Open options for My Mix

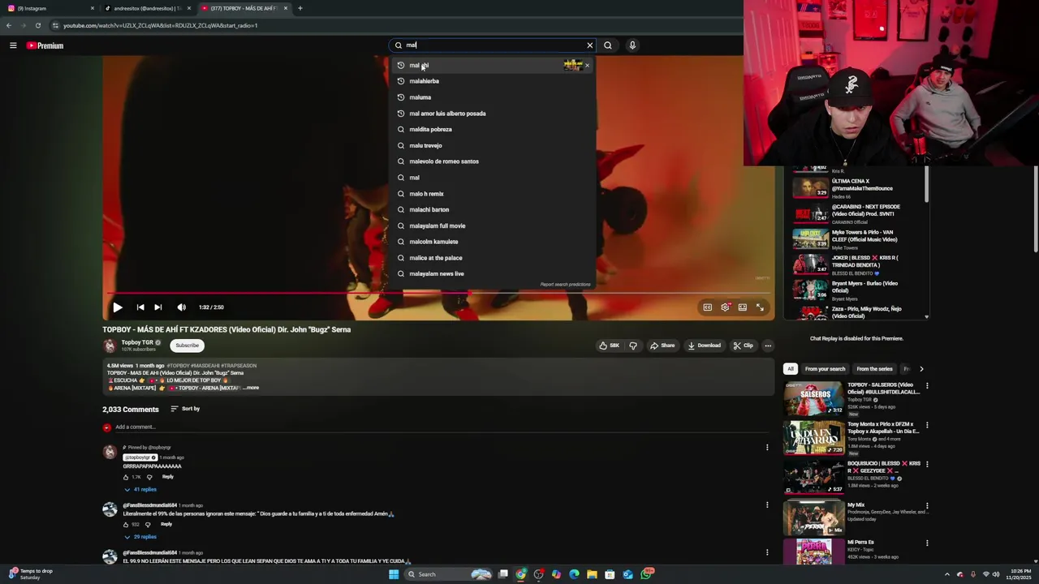pyautogui.click(x=927, y=505)
